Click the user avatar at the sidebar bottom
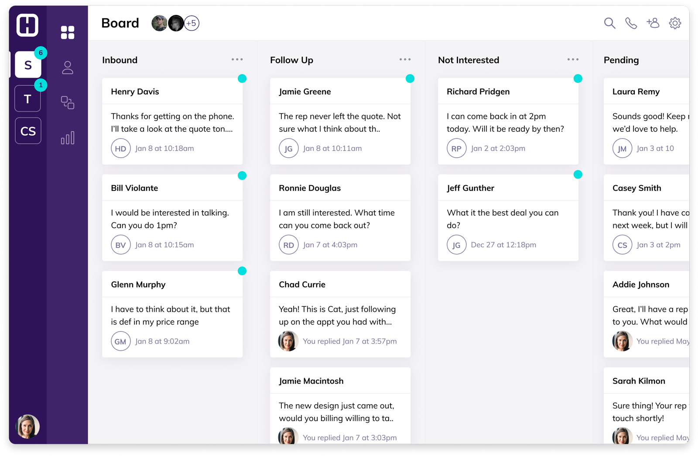 pyautogui.click(x=27, y=426)
